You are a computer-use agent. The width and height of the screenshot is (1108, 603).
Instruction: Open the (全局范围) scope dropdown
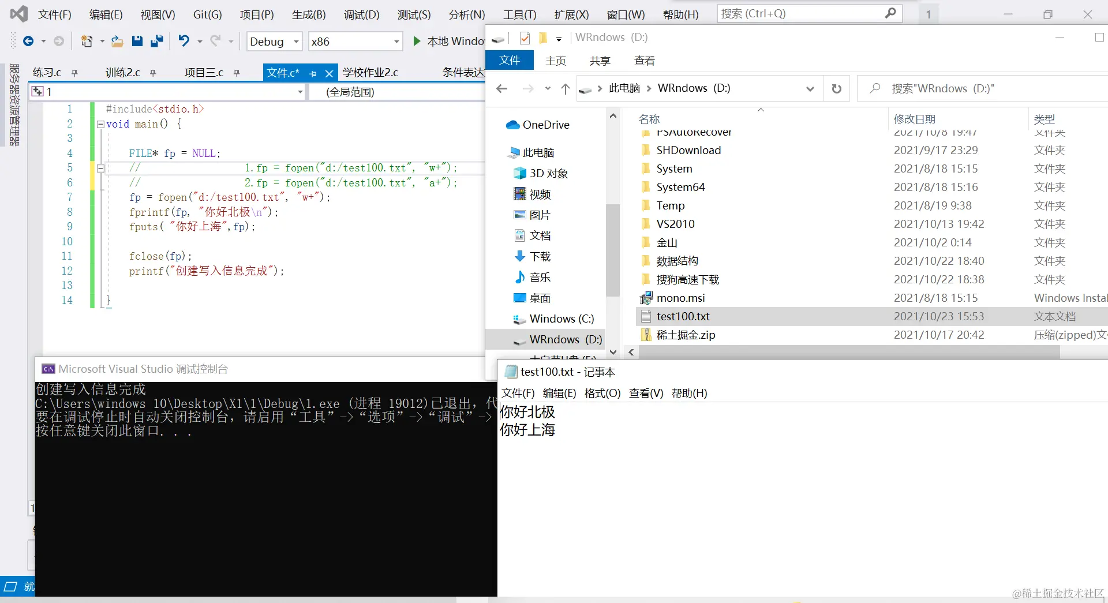[397, 92]
